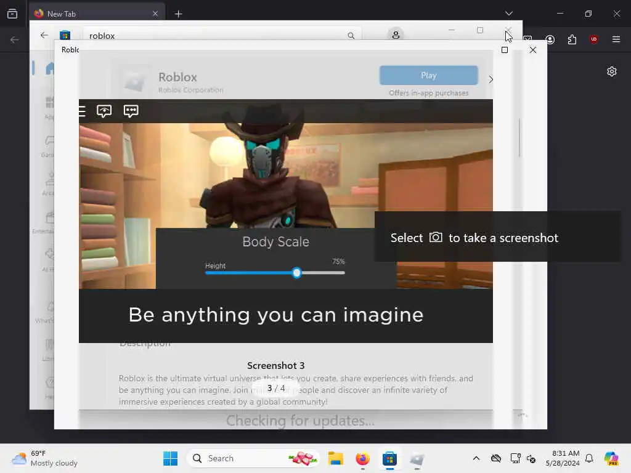Click the muted volume icon in system tray
This screenshot has width=631, height=473.
pyautogui.click(x=531, y=458)
